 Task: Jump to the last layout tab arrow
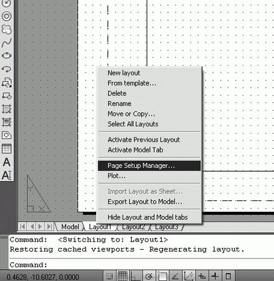pos(49,227)
